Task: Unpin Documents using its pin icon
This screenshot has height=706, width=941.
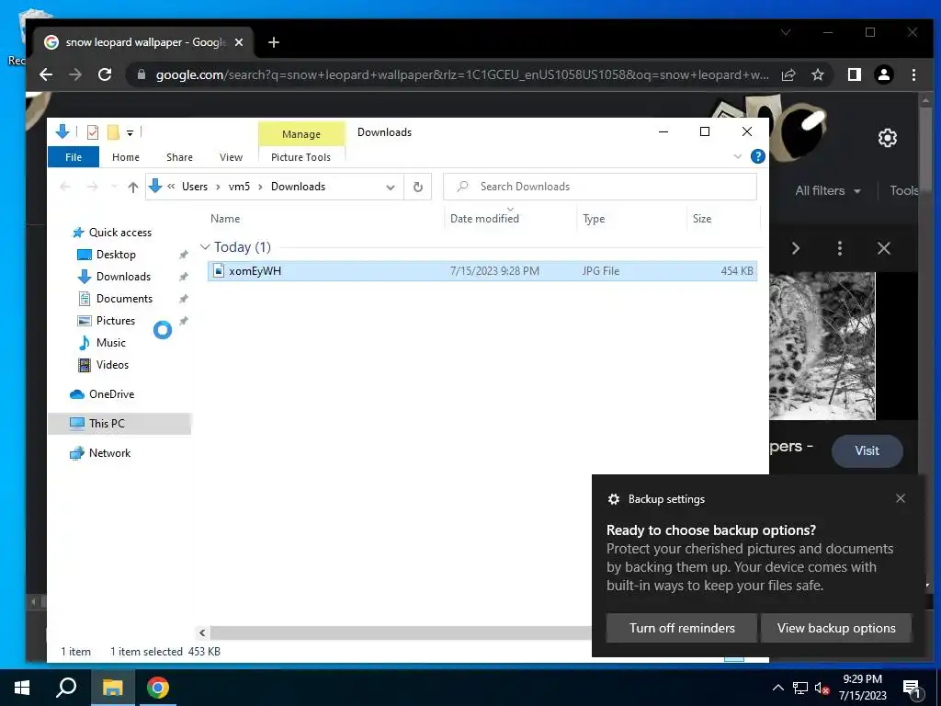Action: click(x=183, y=299)
